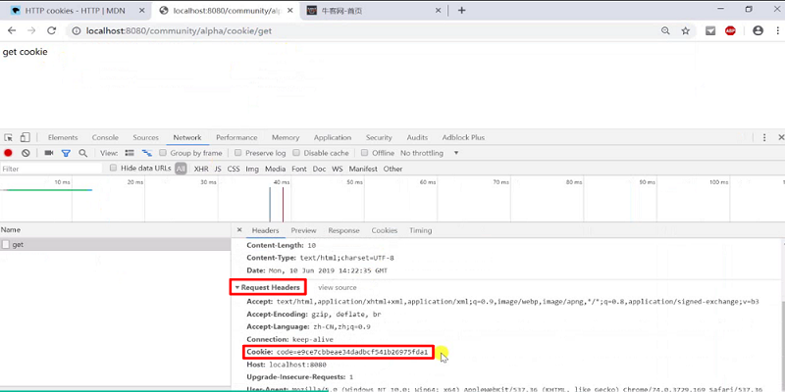Open the Elements panel
The width and height of the screenshot is (785, 392).
(63, 137)
